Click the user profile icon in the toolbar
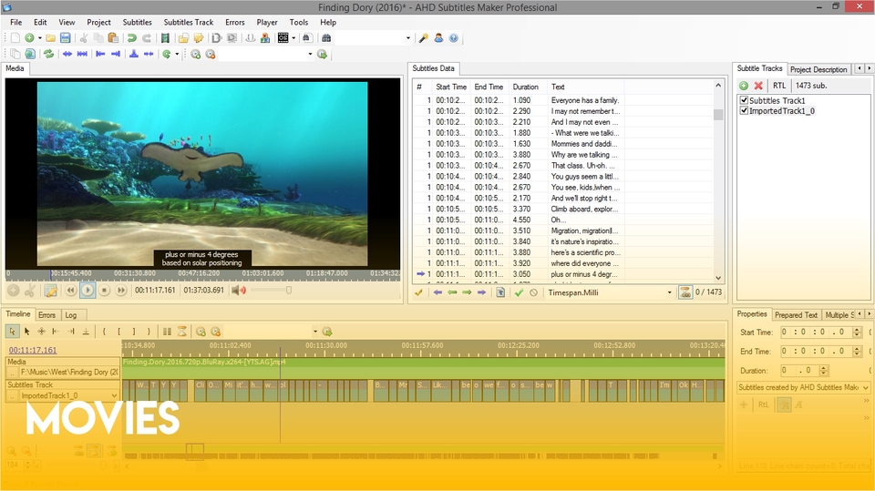 pyautogui.click(x=438, y=38)
